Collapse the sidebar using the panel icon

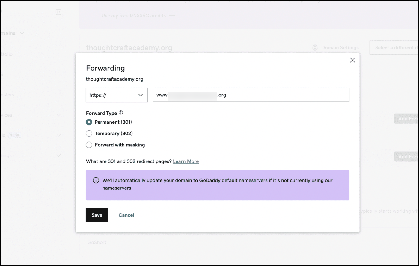coord(58,12)
